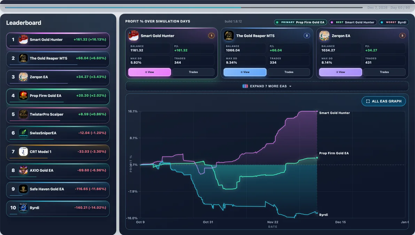
Task: Click the Zerqon EA leaderboard avatar
Action: 23,77
